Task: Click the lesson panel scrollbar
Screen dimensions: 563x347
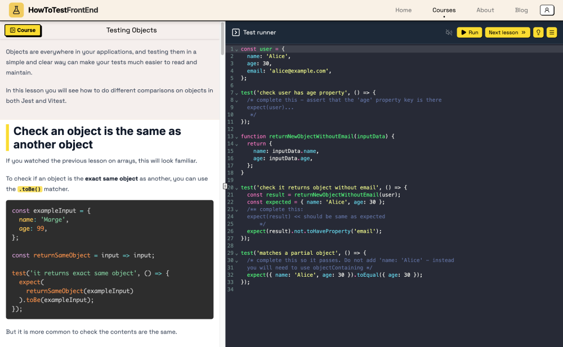Action: (222, 39)
